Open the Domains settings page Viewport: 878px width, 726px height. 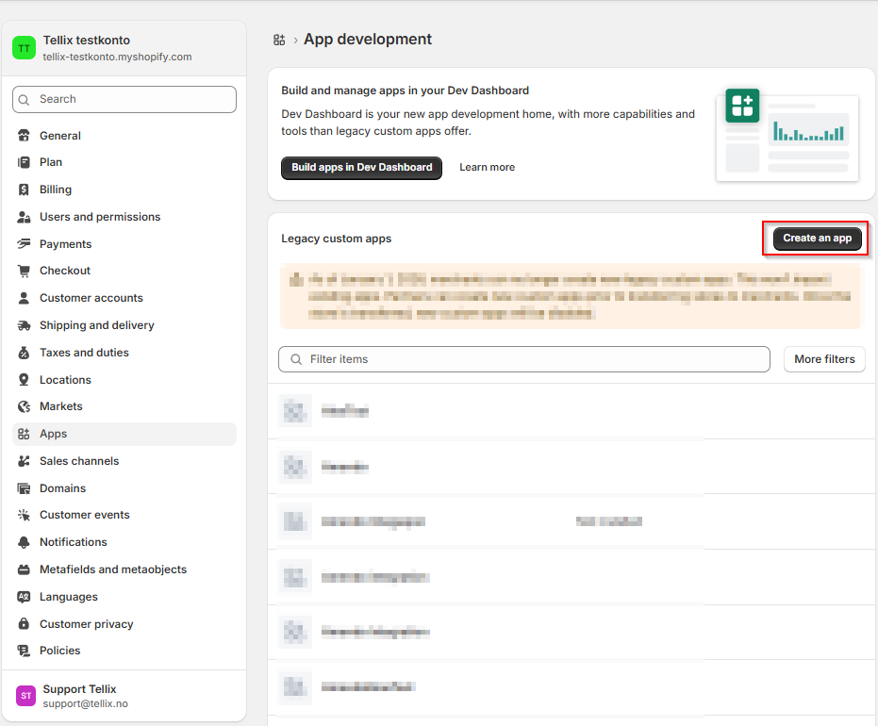click(x=62, y=488)
